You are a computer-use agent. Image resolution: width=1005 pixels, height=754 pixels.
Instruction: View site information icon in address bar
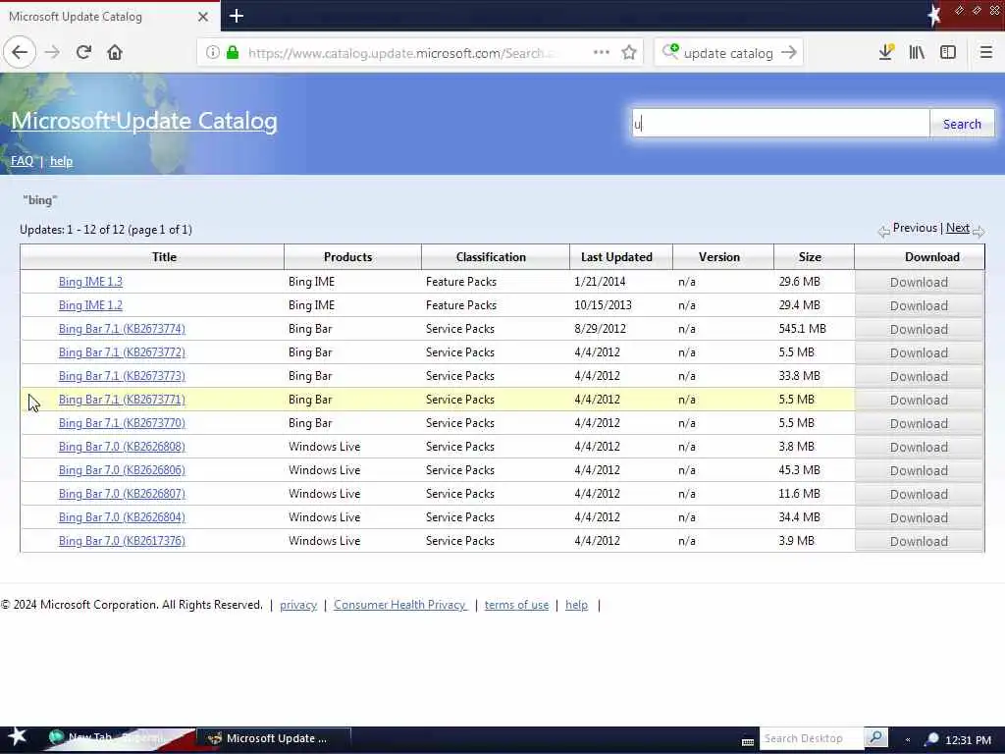pyautogui.click(x=212, y=53)
